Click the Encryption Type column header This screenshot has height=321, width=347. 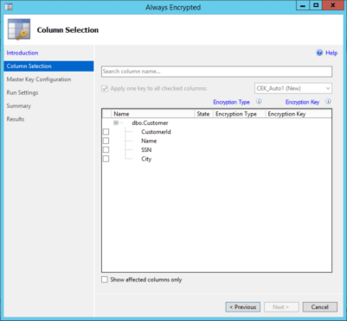(x=239, y=114)
